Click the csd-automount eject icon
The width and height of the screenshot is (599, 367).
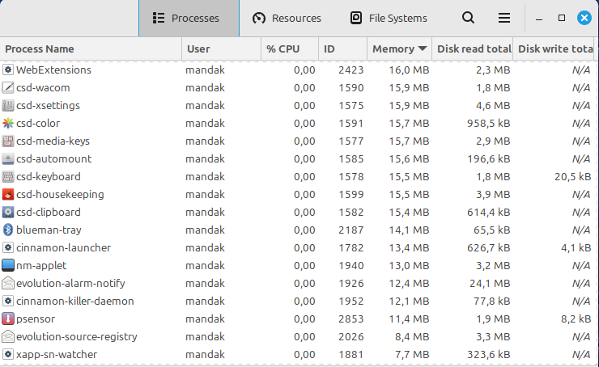click(x=8, y=158)
